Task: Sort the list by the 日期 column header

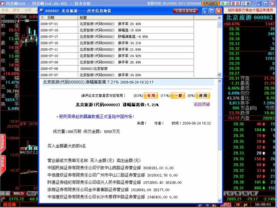Action: tap(59, 18)
